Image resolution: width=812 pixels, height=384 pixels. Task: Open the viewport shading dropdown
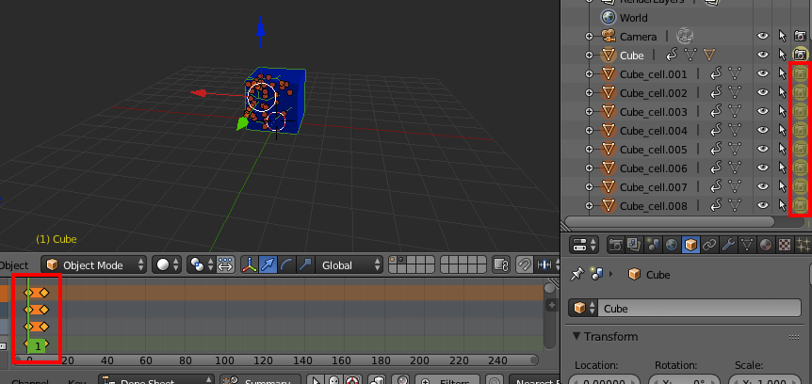pyautogui.click(x=166, y=265)
